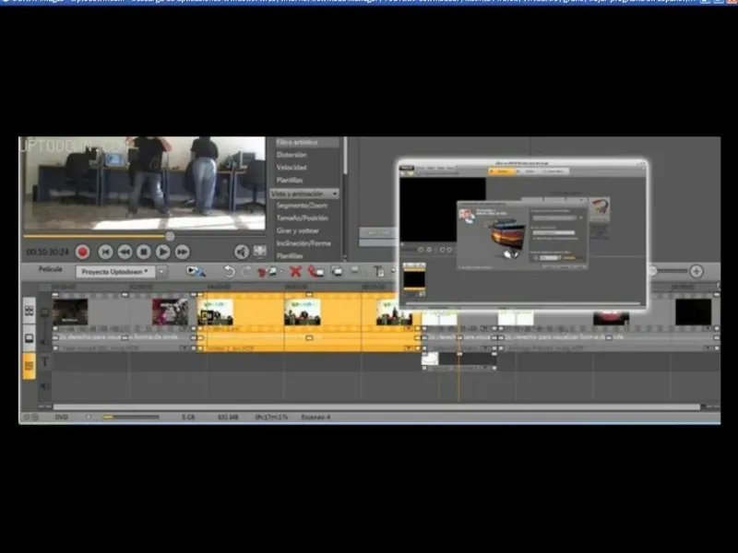
Task: Click the zoom in plus button
Action: point(696,271)
